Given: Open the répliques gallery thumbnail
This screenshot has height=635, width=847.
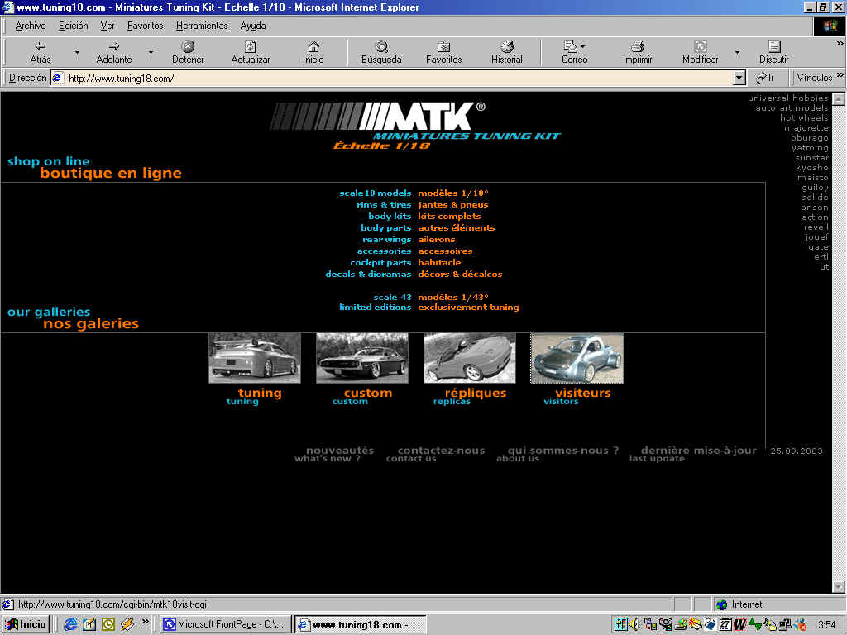Looking at the screenshot, I should click(x=470, y=358).
